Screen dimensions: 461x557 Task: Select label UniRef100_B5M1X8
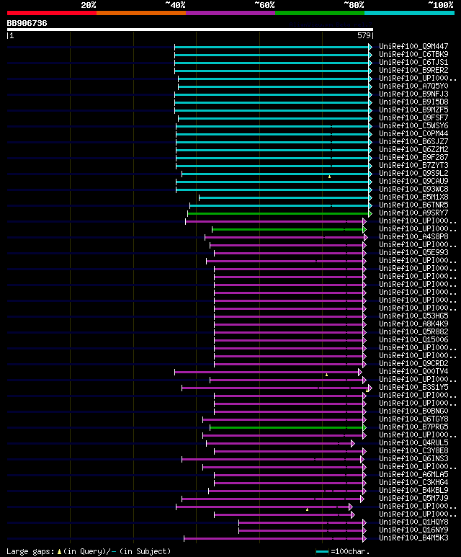[413, 197]
